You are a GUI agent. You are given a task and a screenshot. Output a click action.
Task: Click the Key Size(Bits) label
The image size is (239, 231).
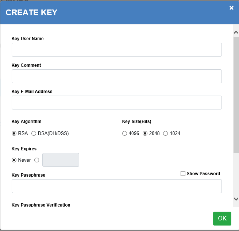[136, 122]
